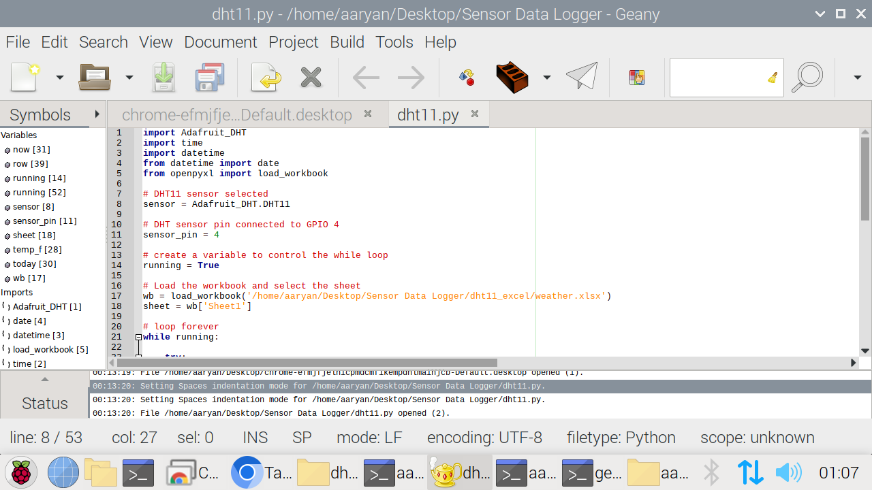Open the View menu
Screen dimensions: 872x490
point(156,42)
